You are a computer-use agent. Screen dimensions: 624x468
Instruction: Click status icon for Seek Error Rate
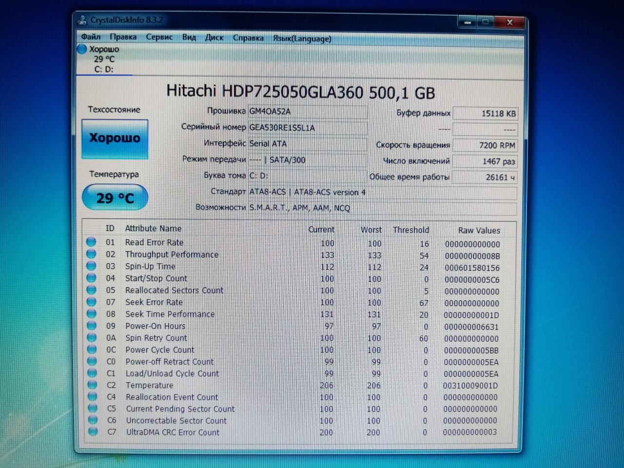(x=91, y=301)
